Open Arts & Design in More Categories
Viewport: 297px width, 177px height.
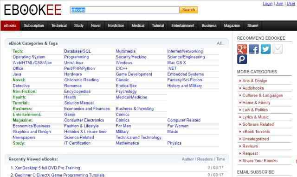pos(255,81)
